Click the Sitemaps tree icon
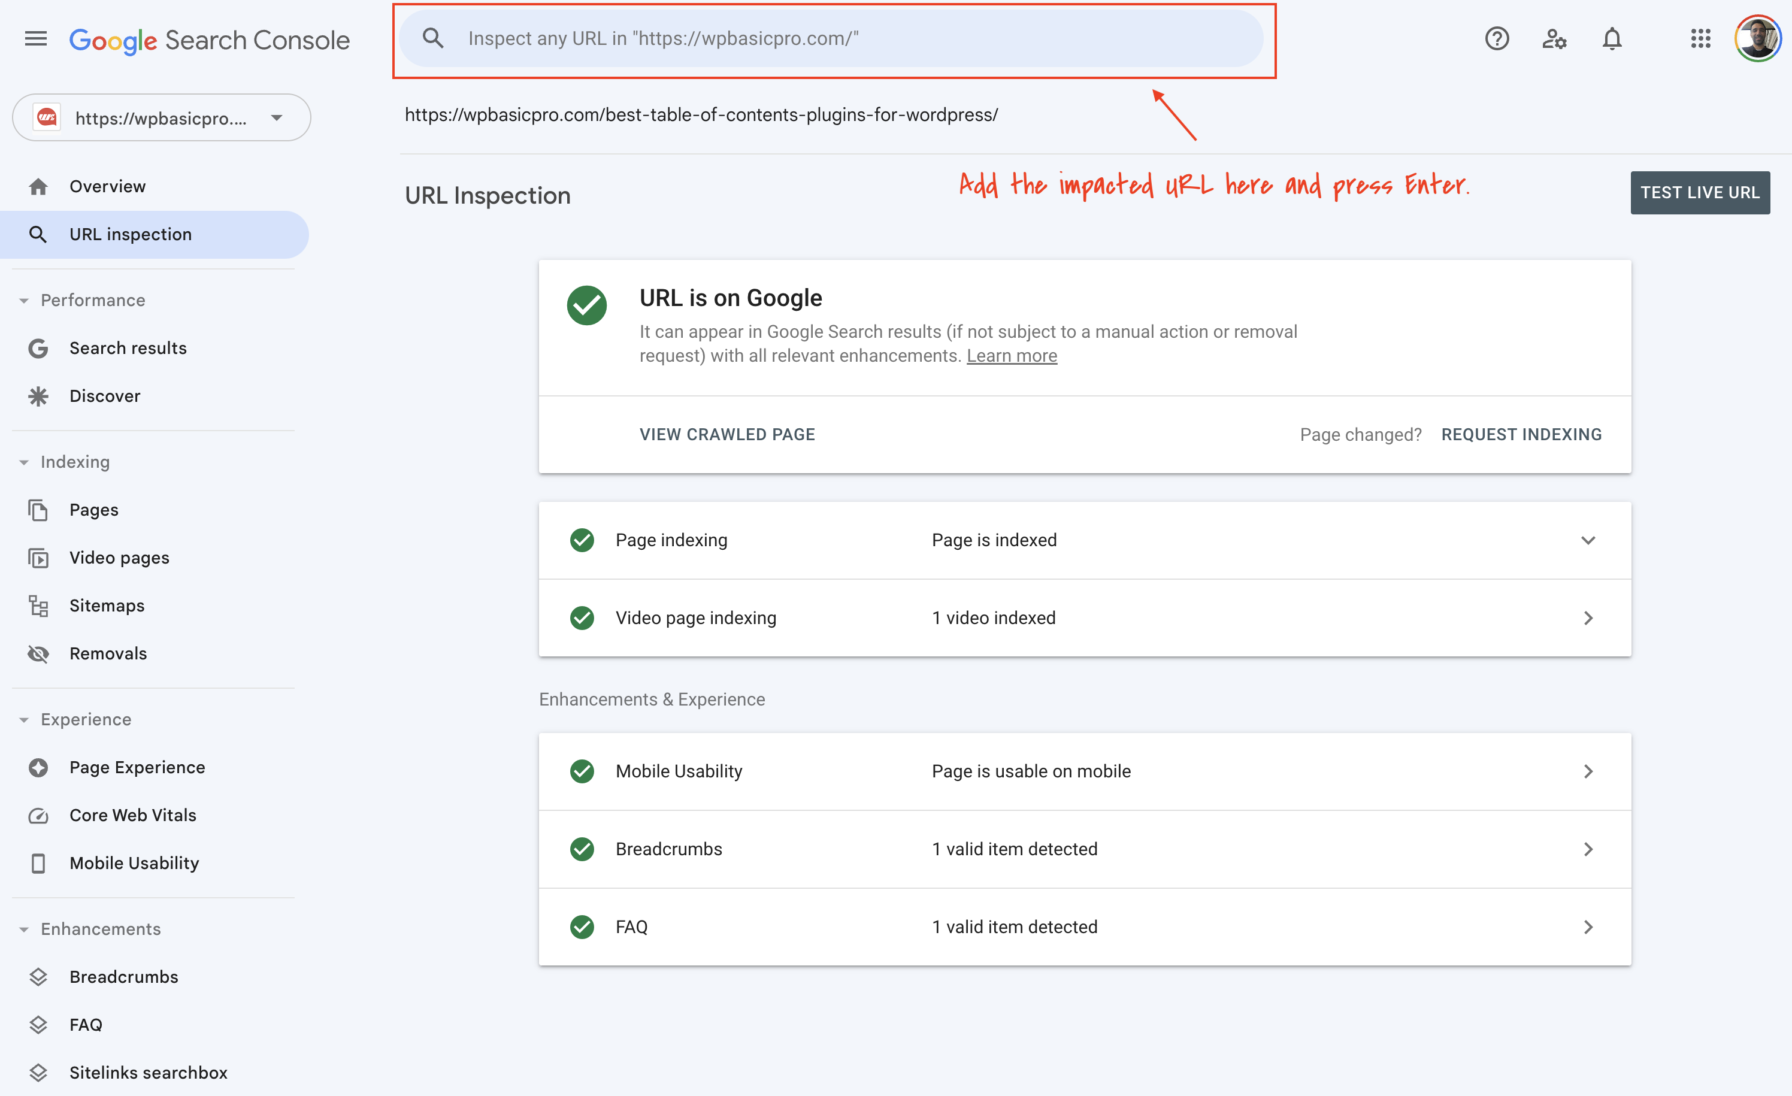The height and width of the screenshot is (1096, 1792). click(38, 606)
